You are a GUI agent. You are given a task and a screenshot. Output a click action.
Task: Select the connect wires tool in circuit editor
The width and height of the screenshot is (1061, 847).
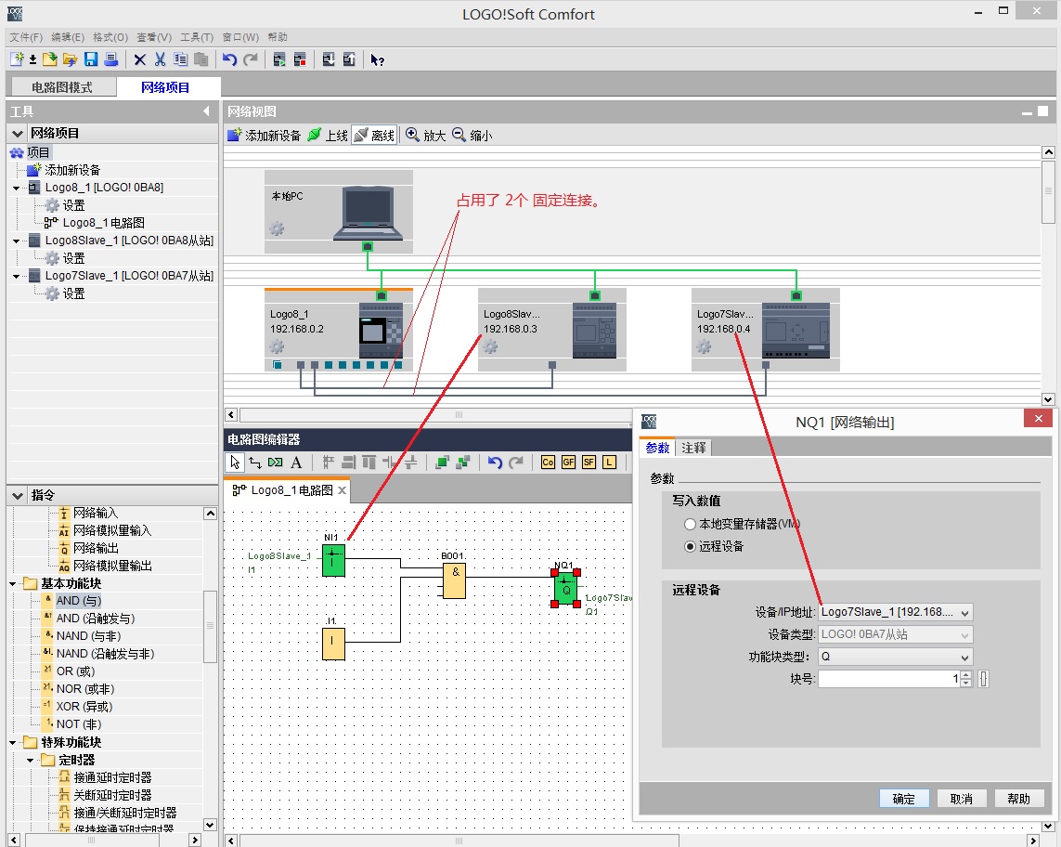point(255,463)
